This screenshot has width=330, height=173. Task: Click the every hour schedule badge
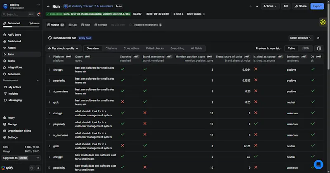[x=85, y=38]
